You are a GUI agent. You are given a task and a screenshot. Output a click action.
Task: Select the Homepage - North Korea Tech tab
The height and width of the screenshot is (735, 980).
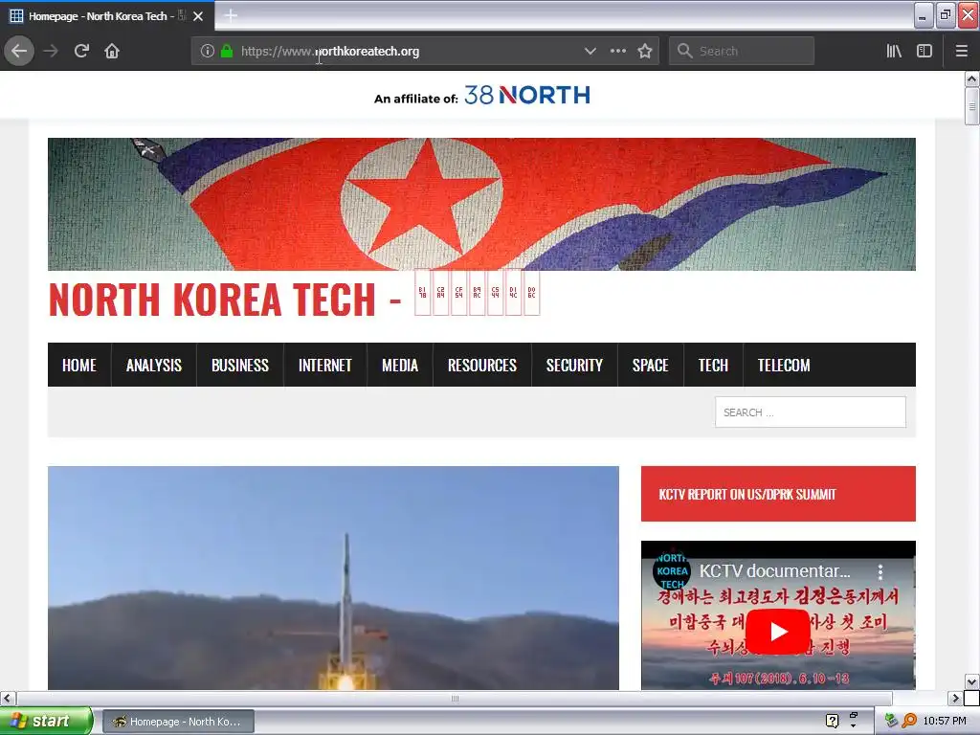point(98,16)
